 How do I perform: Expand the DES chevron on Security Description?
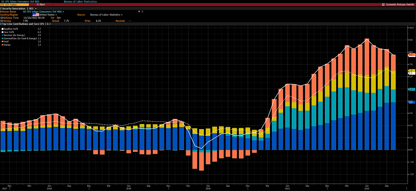coord(35,8)
